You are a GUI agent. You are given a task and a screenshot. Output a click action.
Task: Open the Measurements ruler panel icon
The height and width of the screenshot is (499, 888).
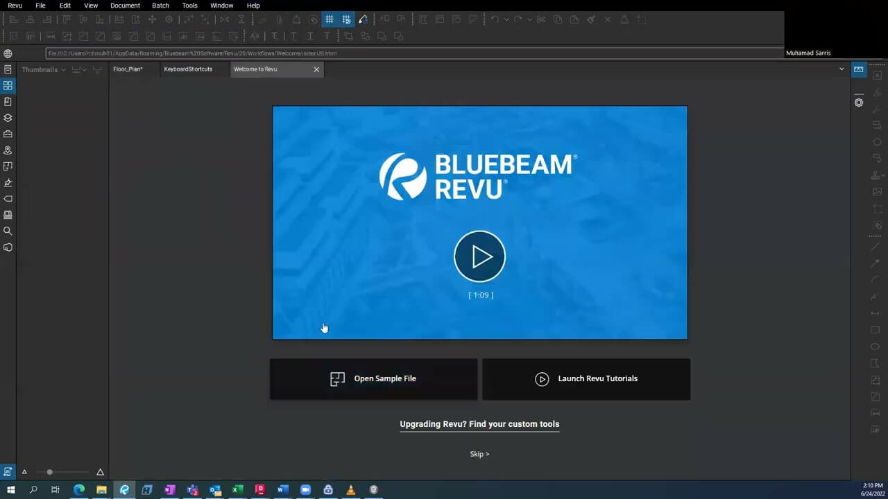point(859,69)
